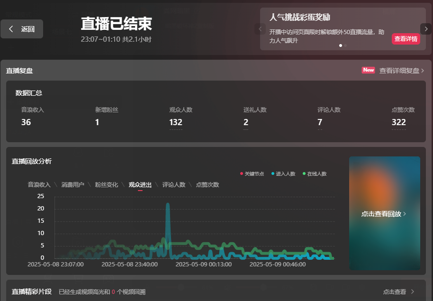Toggle the 关键节点 legend series
The width and height of the screenshot is (433, 301).
pos(252,174)
